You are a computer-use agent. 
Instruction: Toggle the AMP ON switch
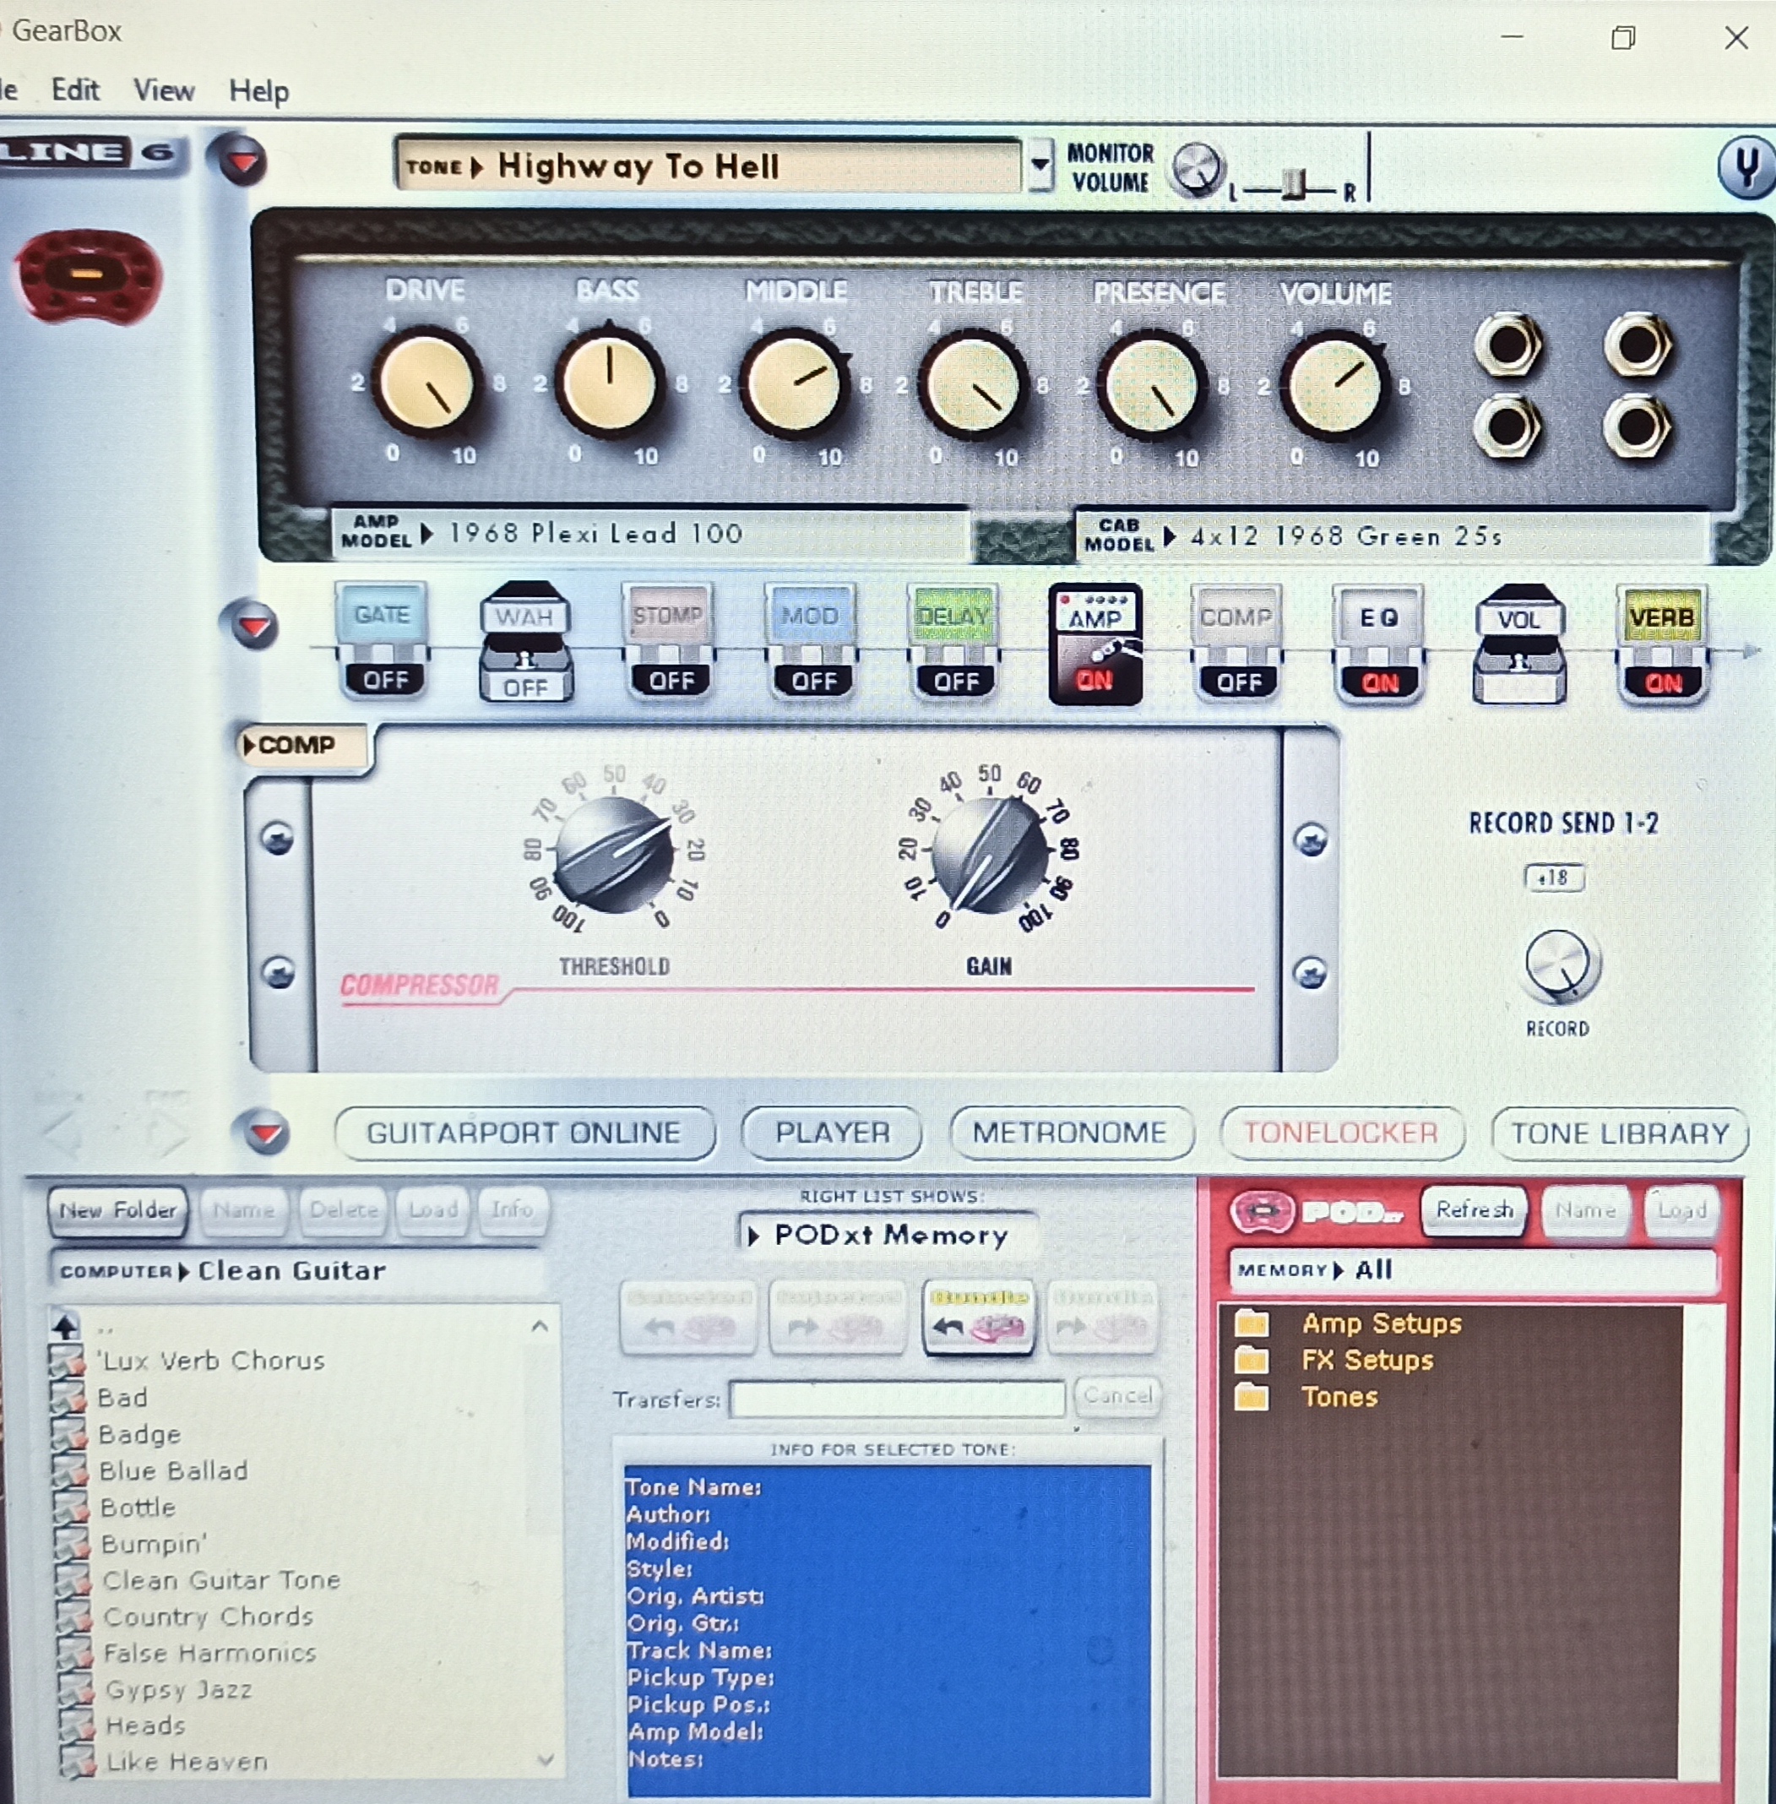click(x=1095, y=681)
